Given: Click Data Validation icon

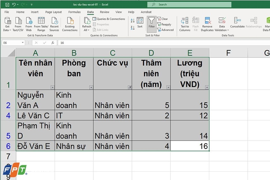Looking at the screenshot, I should click(x=222, y=21).
